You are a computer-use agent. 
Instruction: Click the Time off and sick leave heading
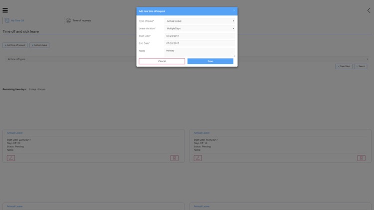point(21,31)
